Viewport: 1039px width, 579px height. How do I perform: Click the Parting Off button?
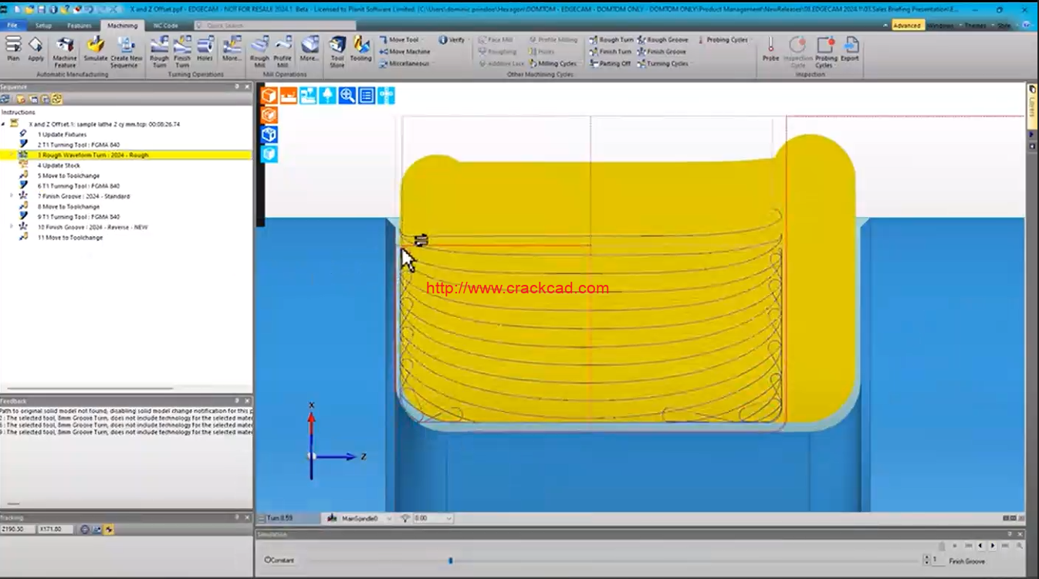click(x=611, y=63)
